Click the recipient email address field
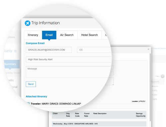The width and height of the screenshot is (166, 127). pyautogui.click(x=49, y=50)
